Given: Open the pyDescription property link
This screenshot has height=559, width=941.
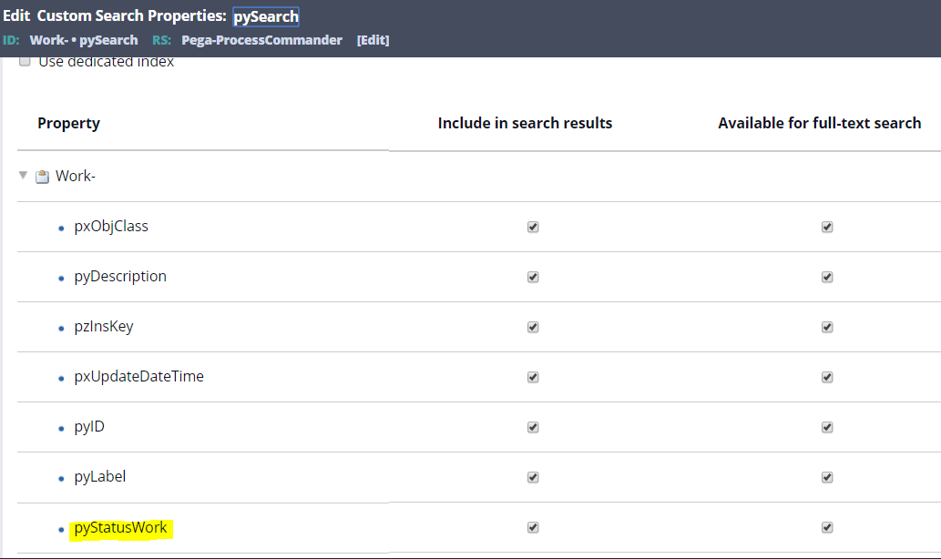Looking at the screenshot, I should pyautogui.click(x=120, y=276).
